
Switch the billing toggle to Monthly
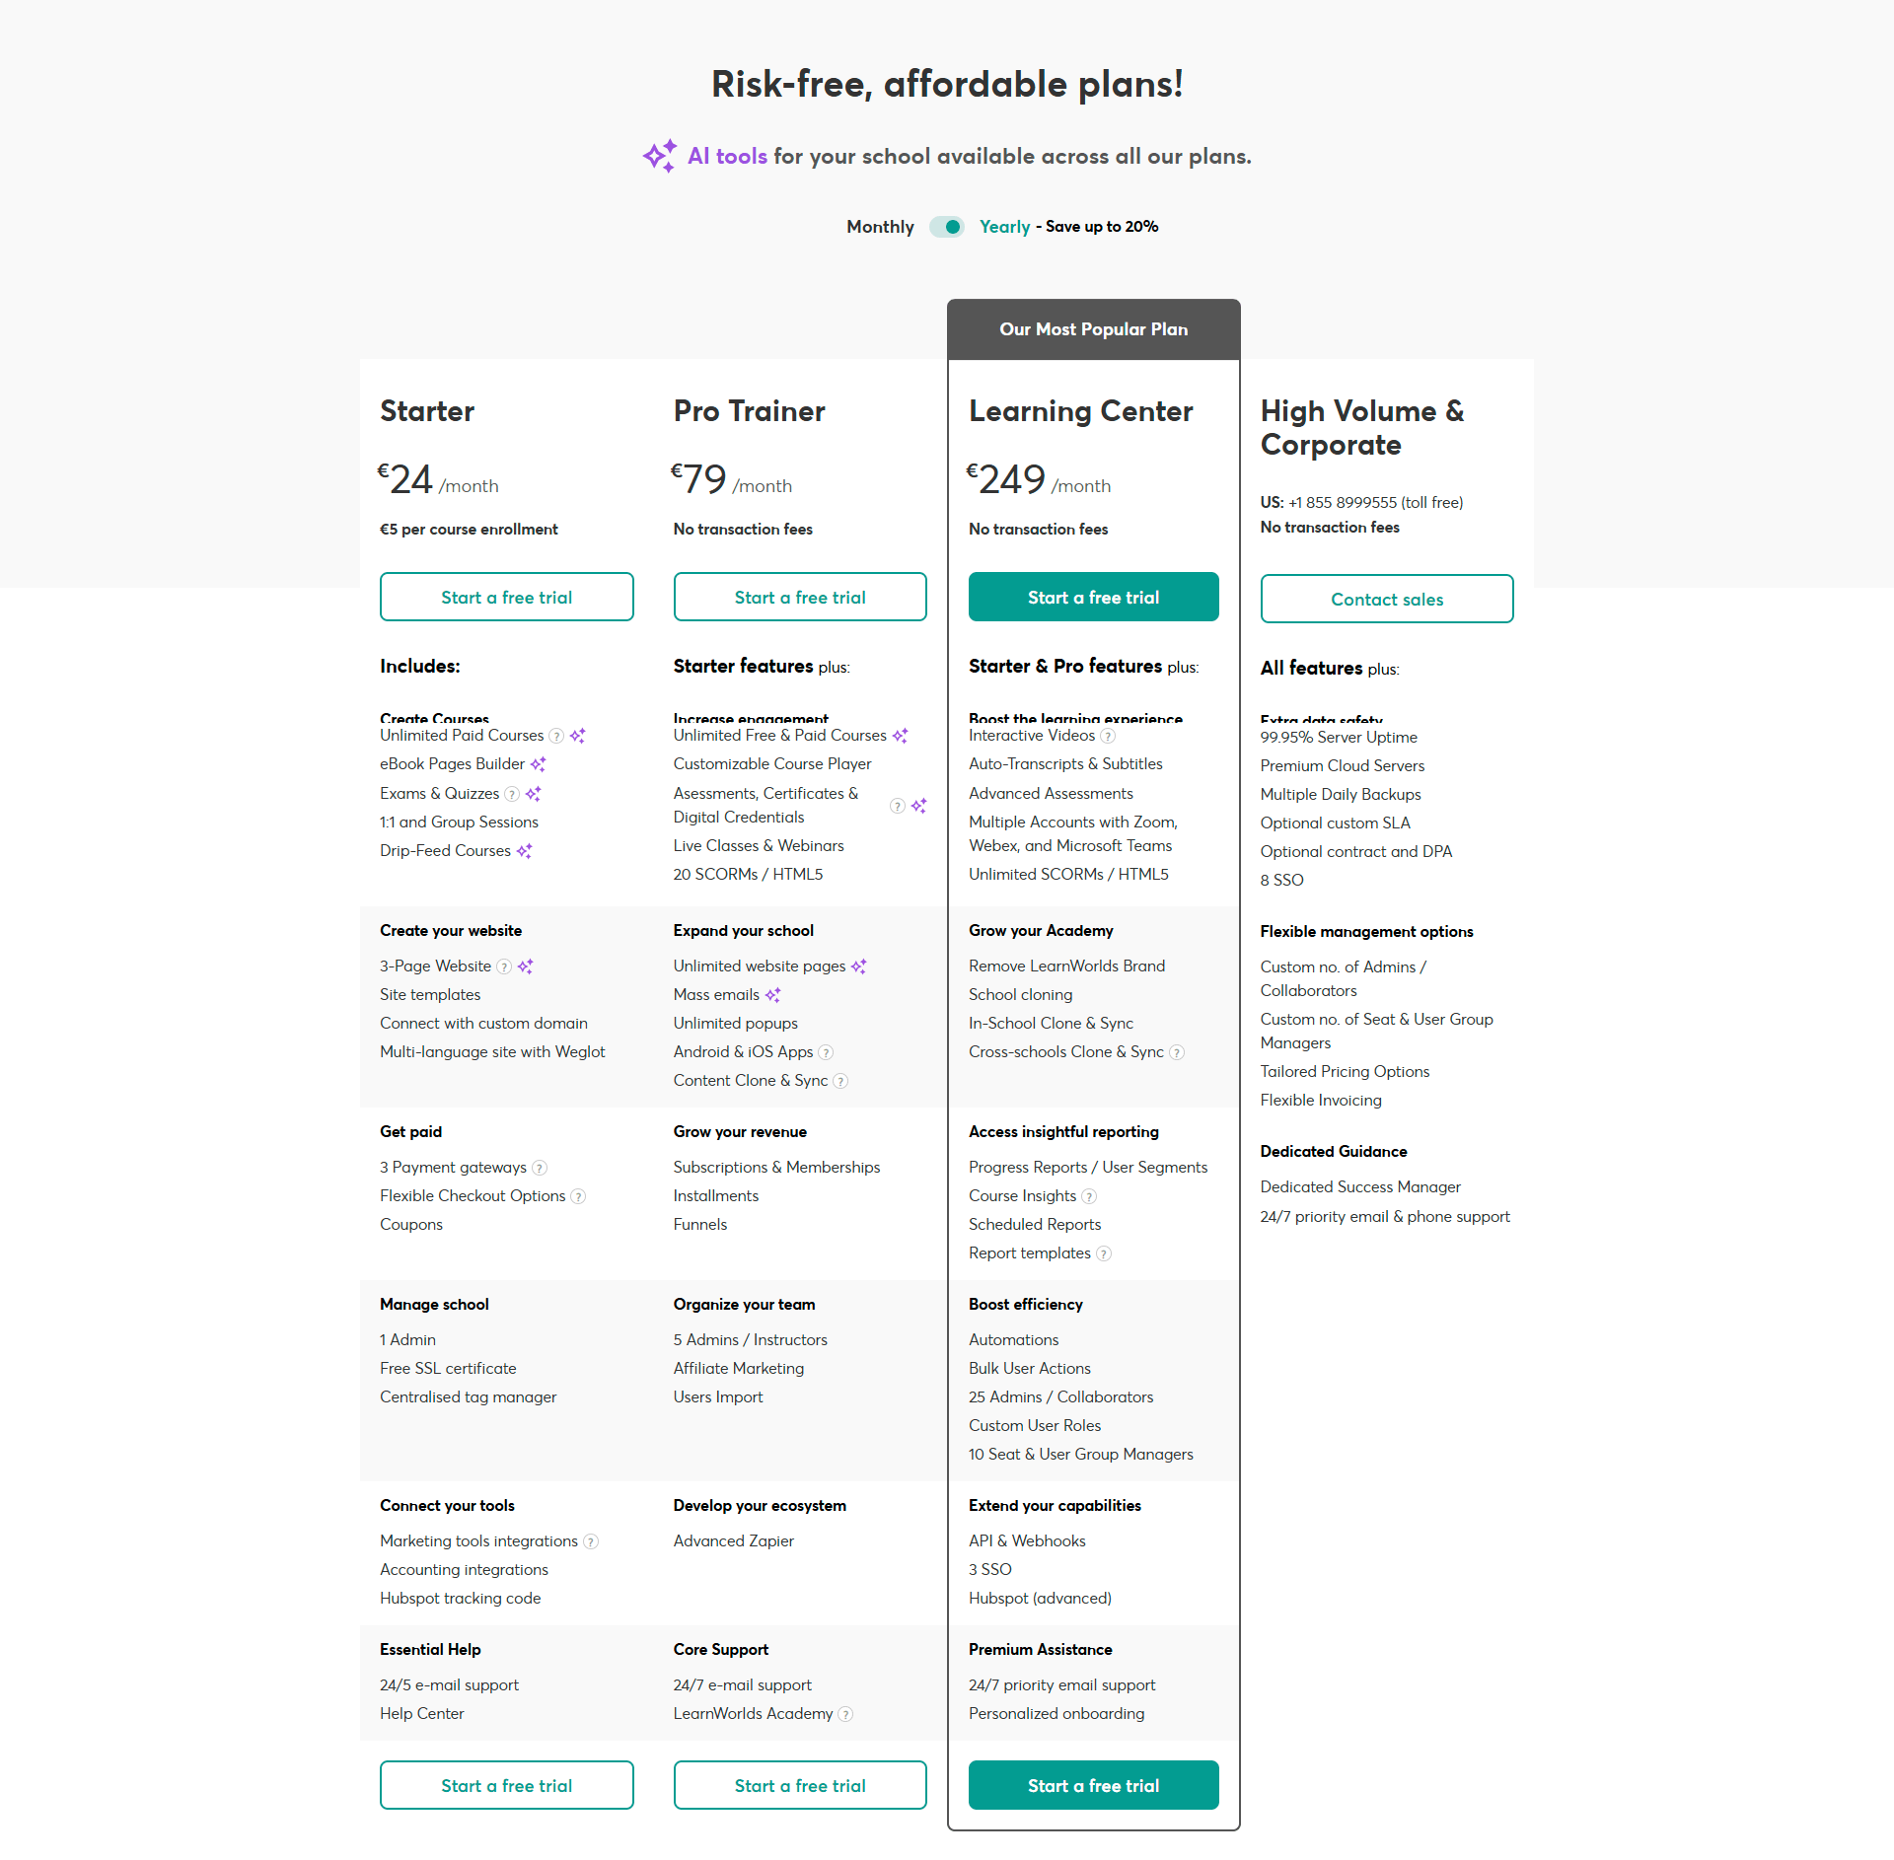click(945, 227)
